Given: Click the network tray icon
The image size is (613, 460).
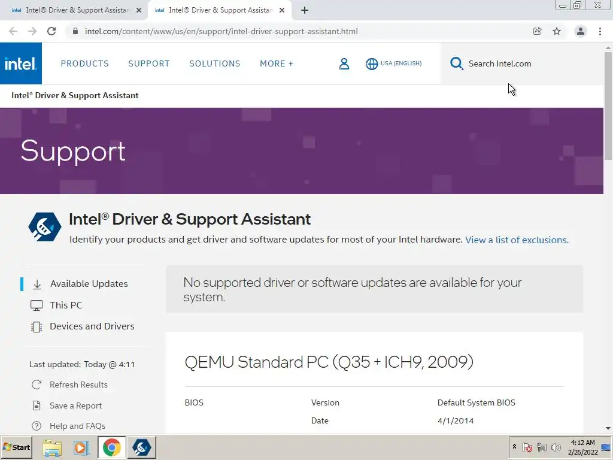Looking at the screenshot, I should click(541, 447).
